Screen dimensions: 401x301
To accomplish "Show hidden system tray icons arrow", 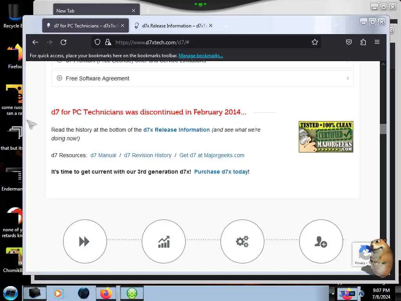I will click(x=333, y=293).
